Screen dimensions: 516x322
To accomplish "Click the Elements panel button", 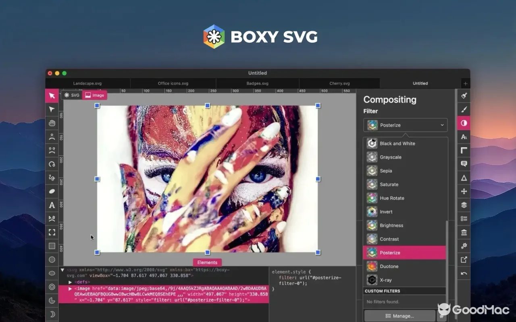I will click(207, 262).
